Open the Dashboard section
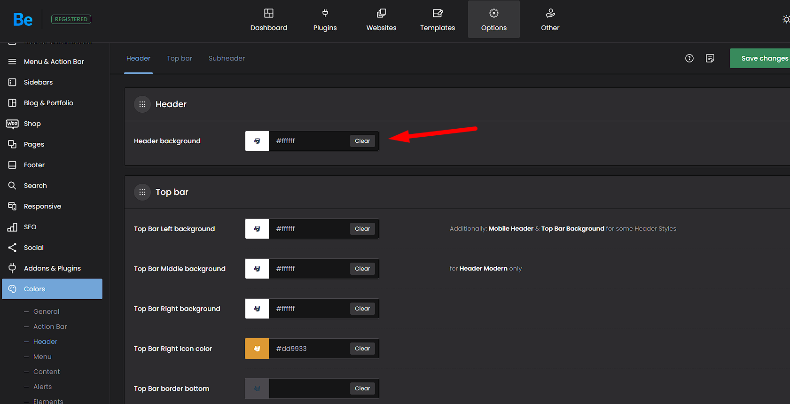The image size is (790, 404). [x=269, y=20]
